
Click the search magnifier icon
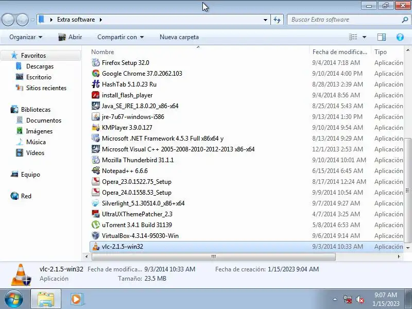coord(405,20)
